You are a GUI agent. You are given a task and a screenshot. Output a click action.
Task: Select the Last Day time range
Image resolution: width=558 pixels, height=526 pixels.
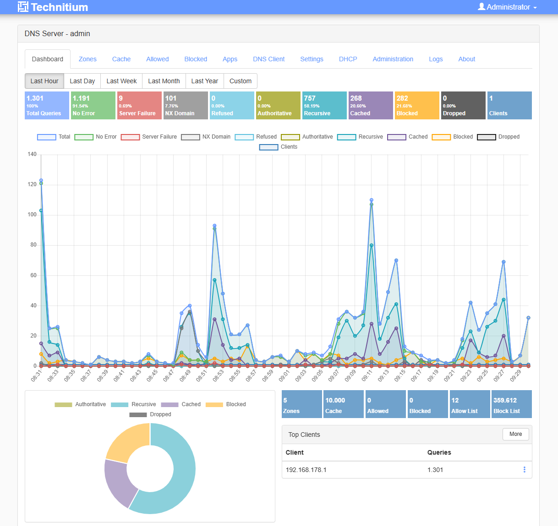coord(82,81)
